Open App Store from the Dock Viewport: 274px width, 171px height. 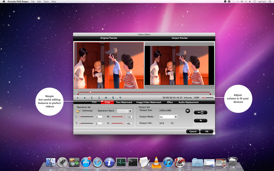86,162
